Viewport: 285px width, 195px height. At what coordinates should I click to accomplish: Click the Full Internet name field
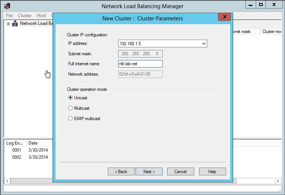tap(140, 64)
